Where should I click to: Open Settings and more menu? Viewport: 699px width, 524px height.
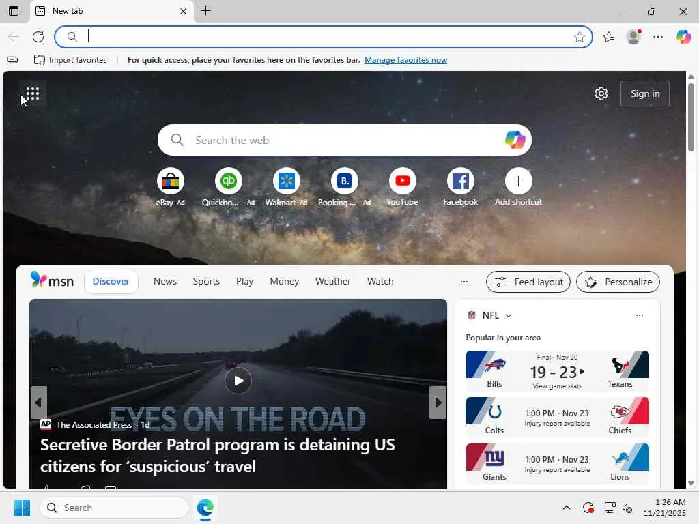tap(658, 37)
